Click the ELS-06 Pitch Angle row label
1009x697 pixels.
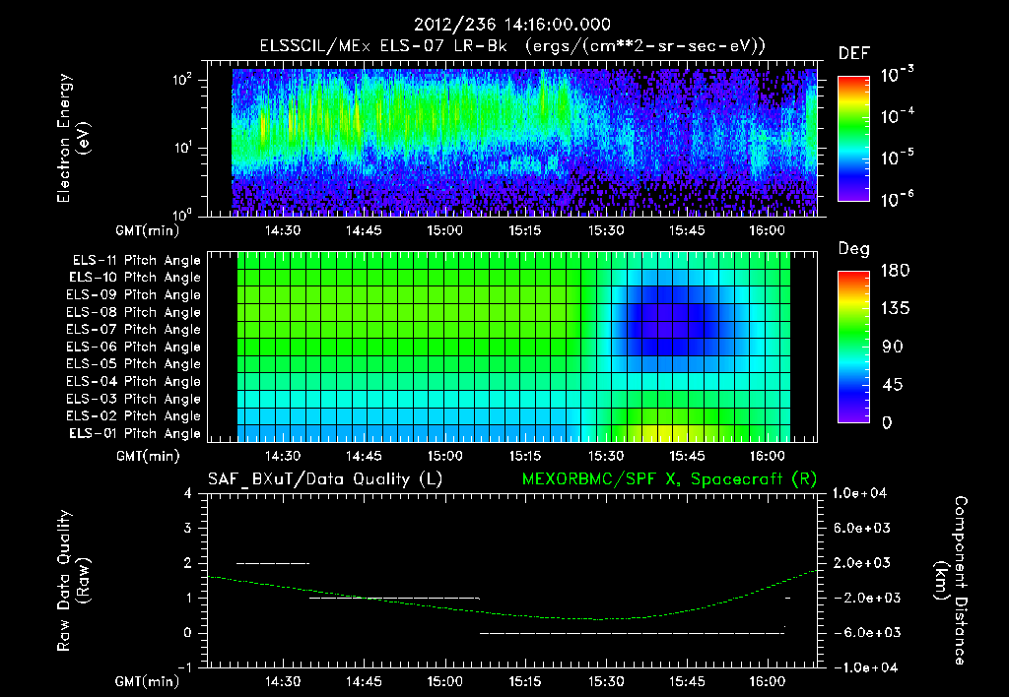(x=133, y=348)
